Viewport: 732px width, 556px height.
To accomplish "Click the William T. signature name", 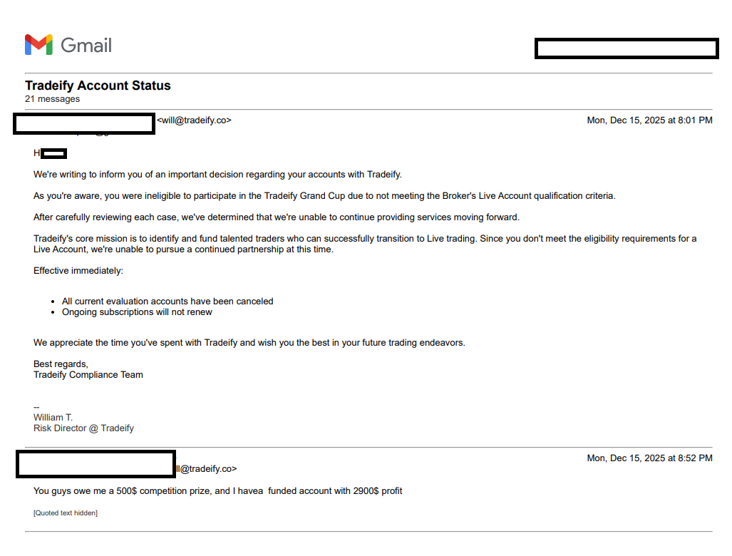I will (x=53, y=417).
